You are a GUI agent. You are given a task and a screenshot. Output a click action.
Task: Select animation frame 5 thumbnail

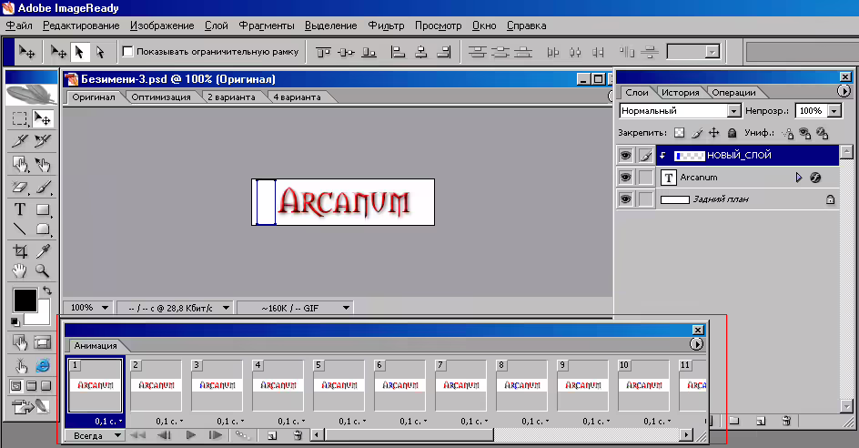pyautogui.click(x=339, y=385)
